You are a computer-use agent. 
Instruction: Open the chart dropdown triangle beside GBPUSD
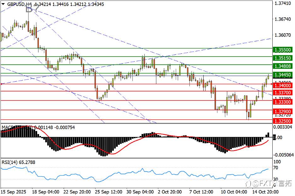point(3,4)
